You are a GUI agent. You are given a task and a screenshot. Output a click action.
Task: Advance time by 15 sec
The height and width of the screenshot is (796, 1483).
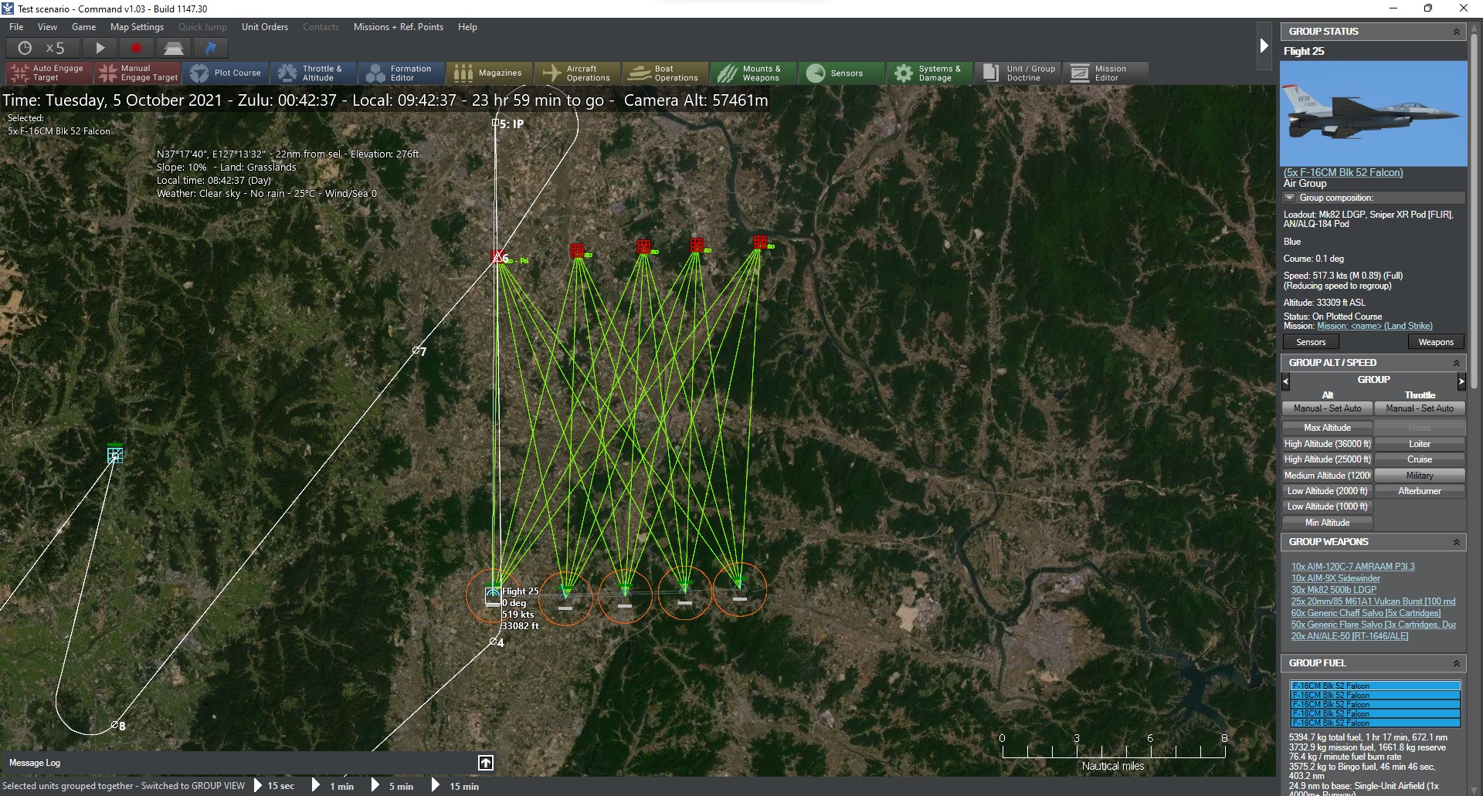click(274, 786)
